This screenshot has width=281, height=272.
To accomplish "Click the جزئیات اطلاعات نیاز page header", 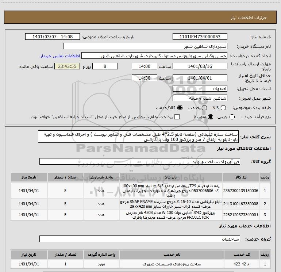I will (x=249, y=18).
